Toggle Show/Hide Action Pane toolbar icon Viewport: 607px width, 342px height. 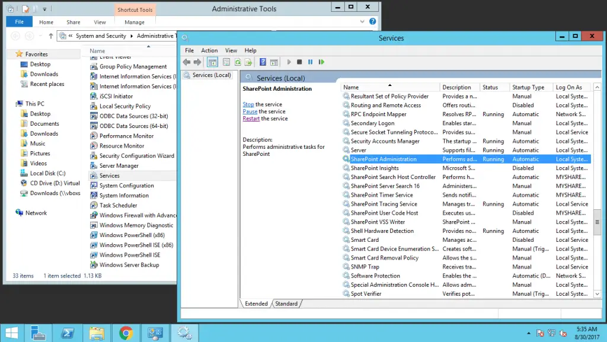pos(274,62)
